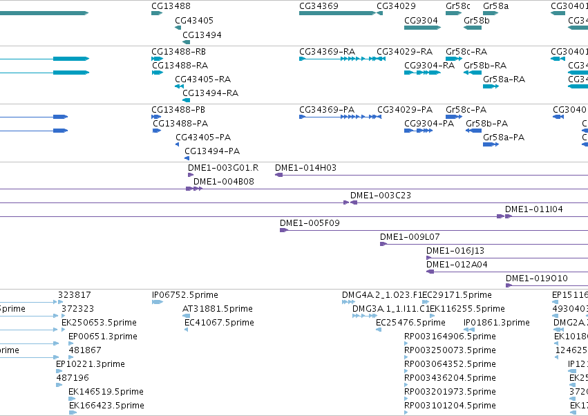Click the 481867 EST label

[85, 350]
